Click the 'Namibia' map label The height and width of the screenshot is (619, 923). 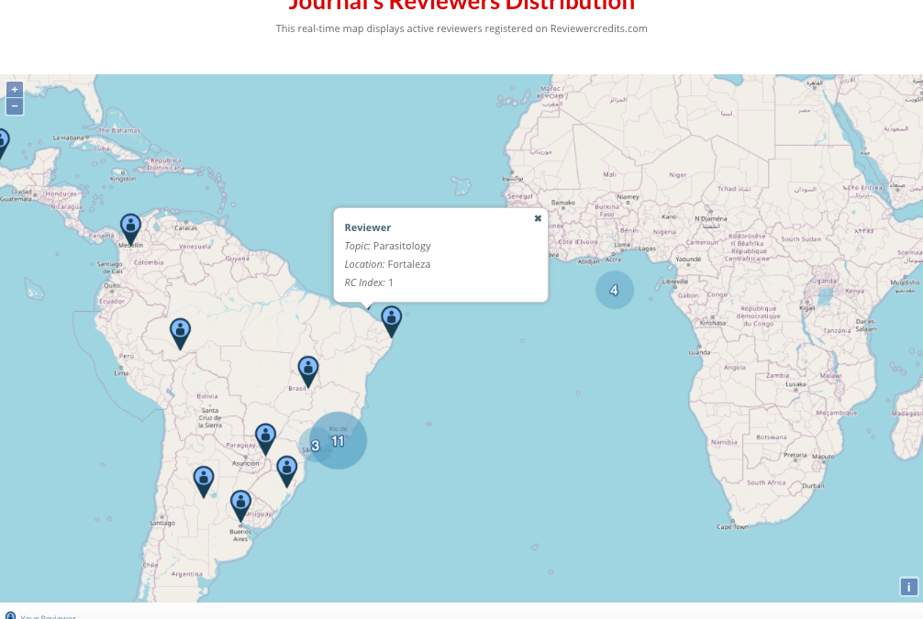coord(724,442)
